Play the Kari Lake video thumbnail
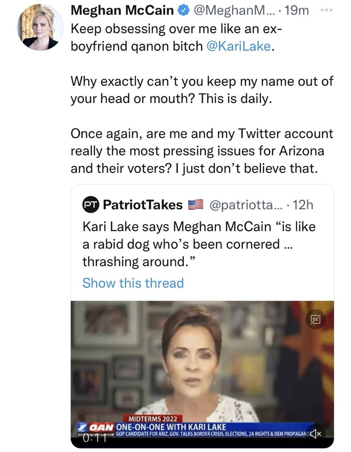 [x=201, y=360]
